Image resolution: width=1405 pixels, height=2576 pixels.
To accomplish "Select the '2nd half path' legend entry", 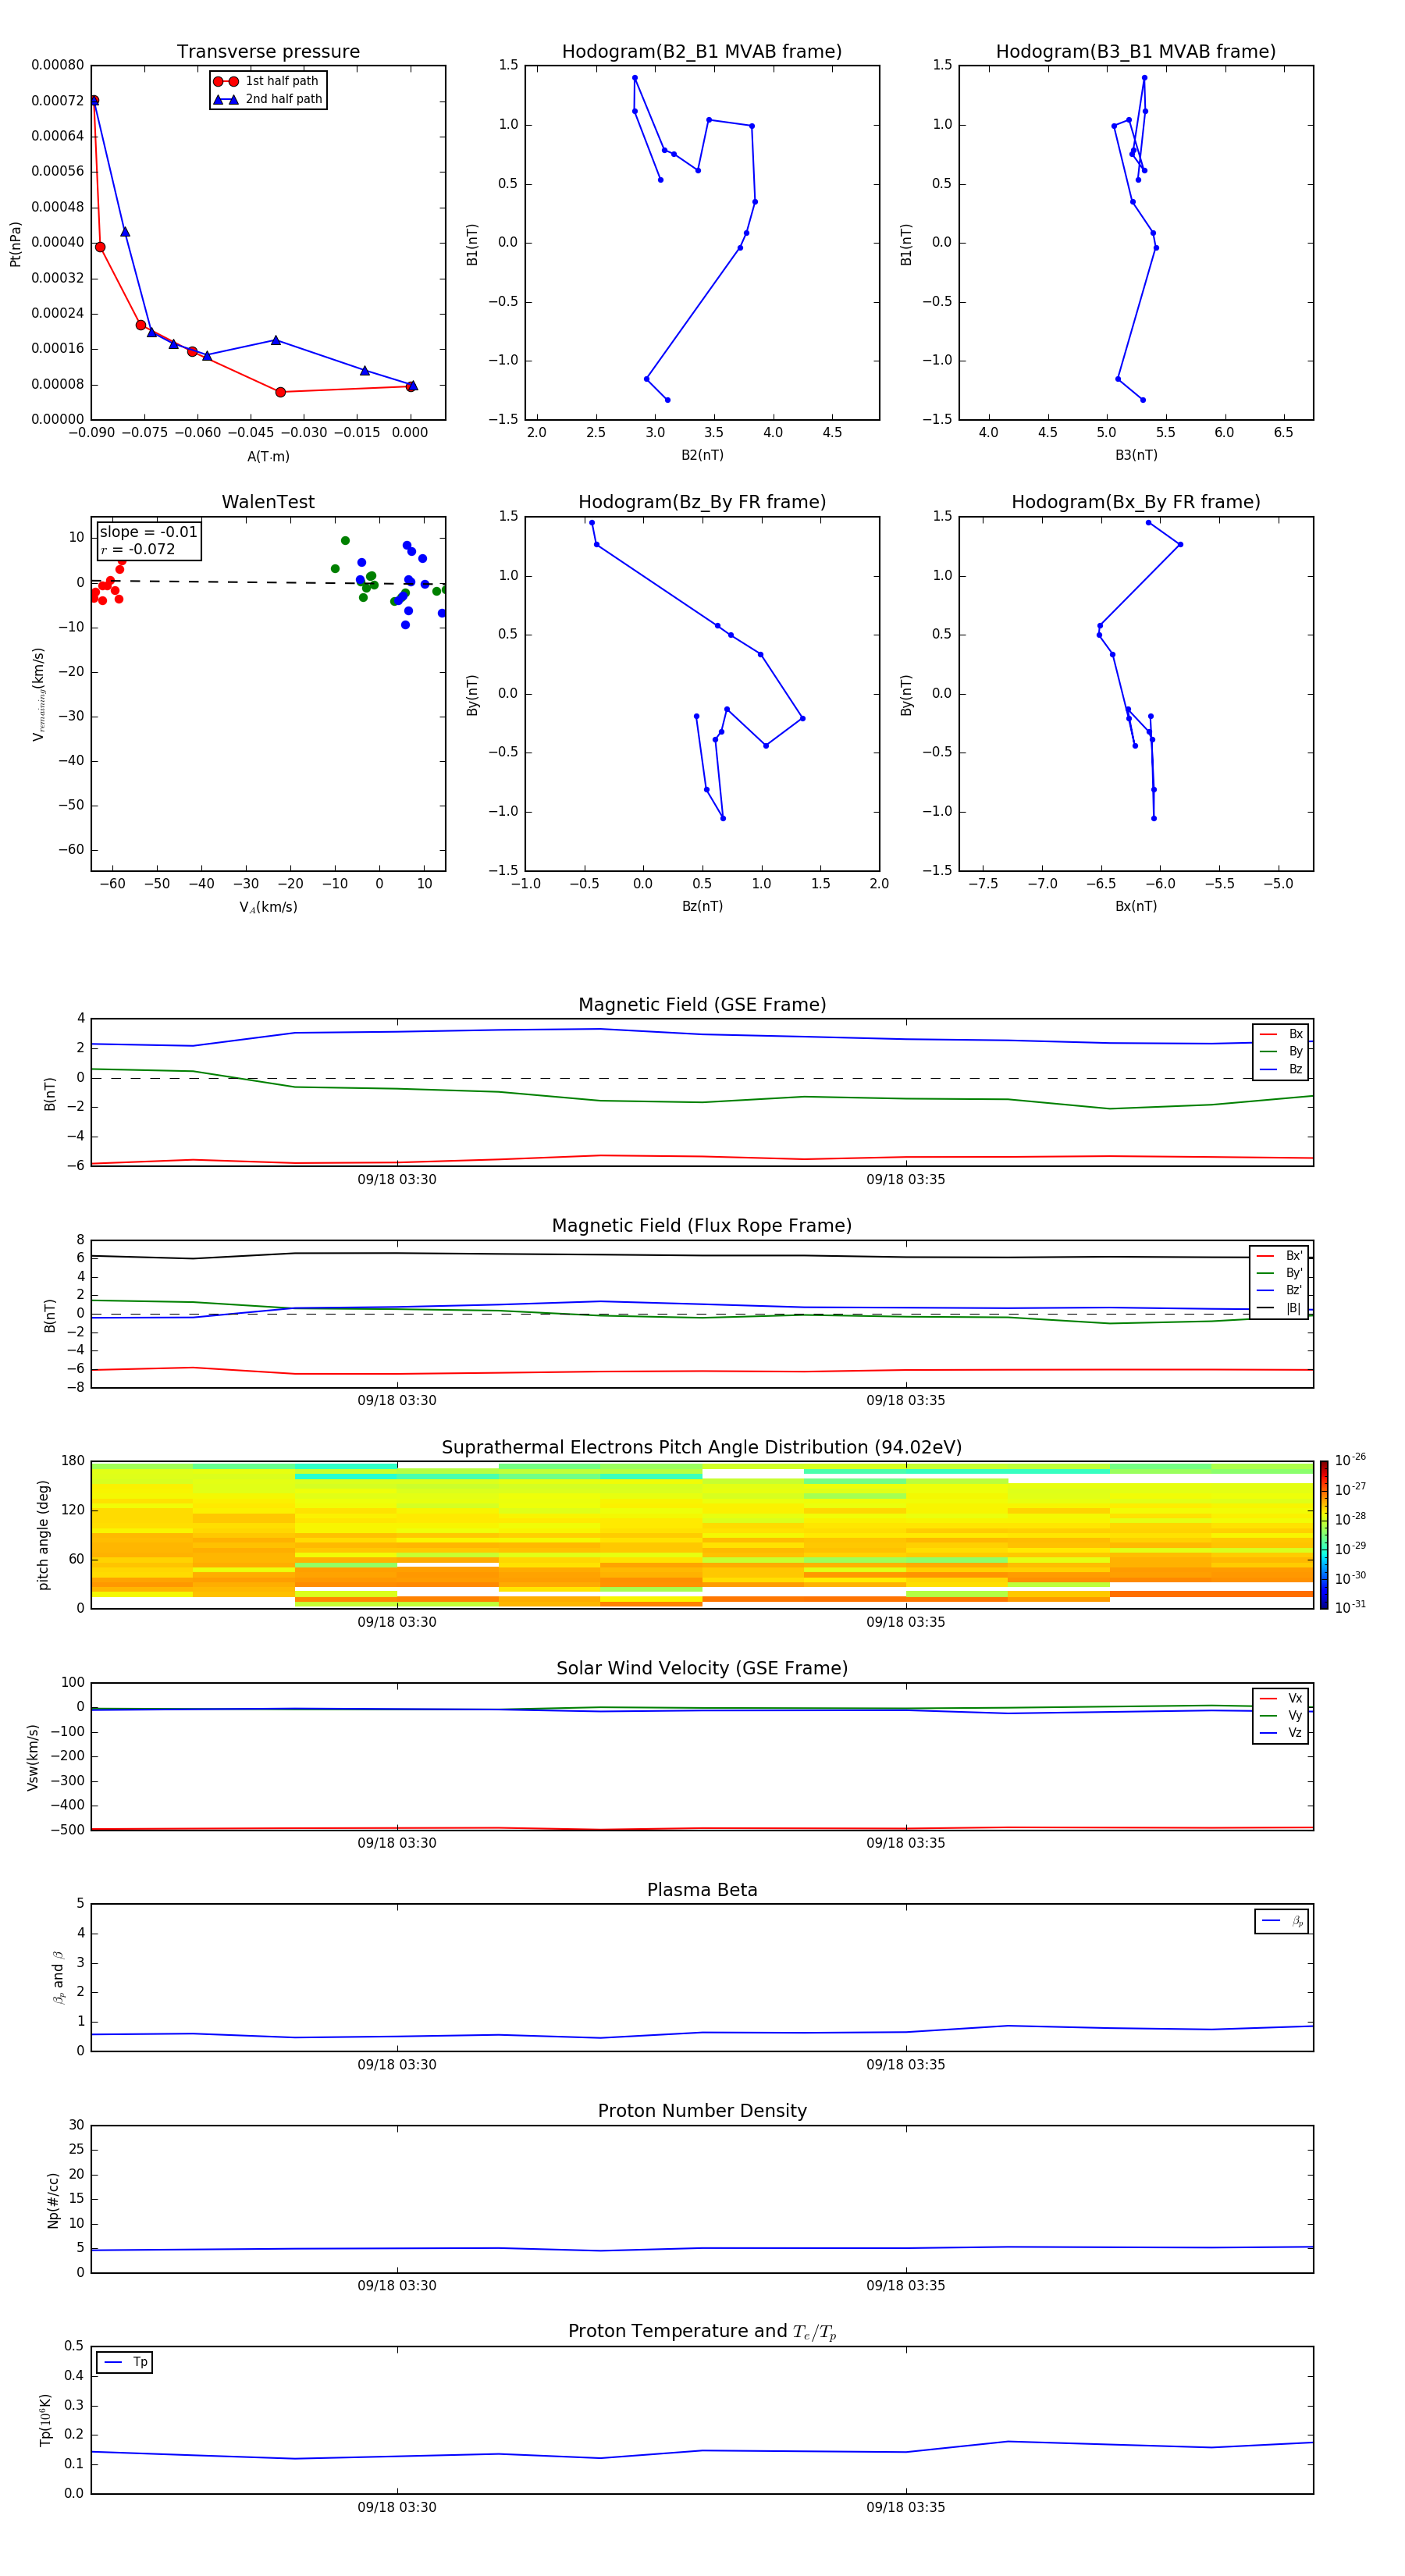I will pyautogui.click(x=268, y=99).
